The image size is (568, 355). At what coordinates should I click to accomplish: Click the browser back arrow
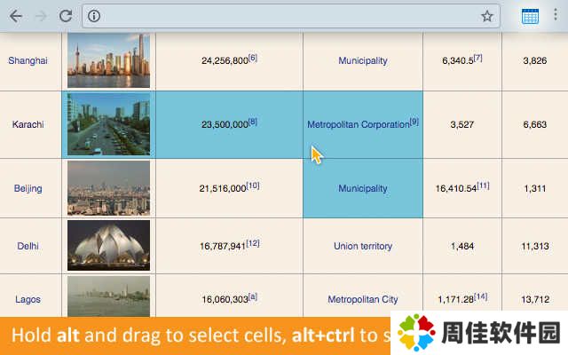coord(16,16)
